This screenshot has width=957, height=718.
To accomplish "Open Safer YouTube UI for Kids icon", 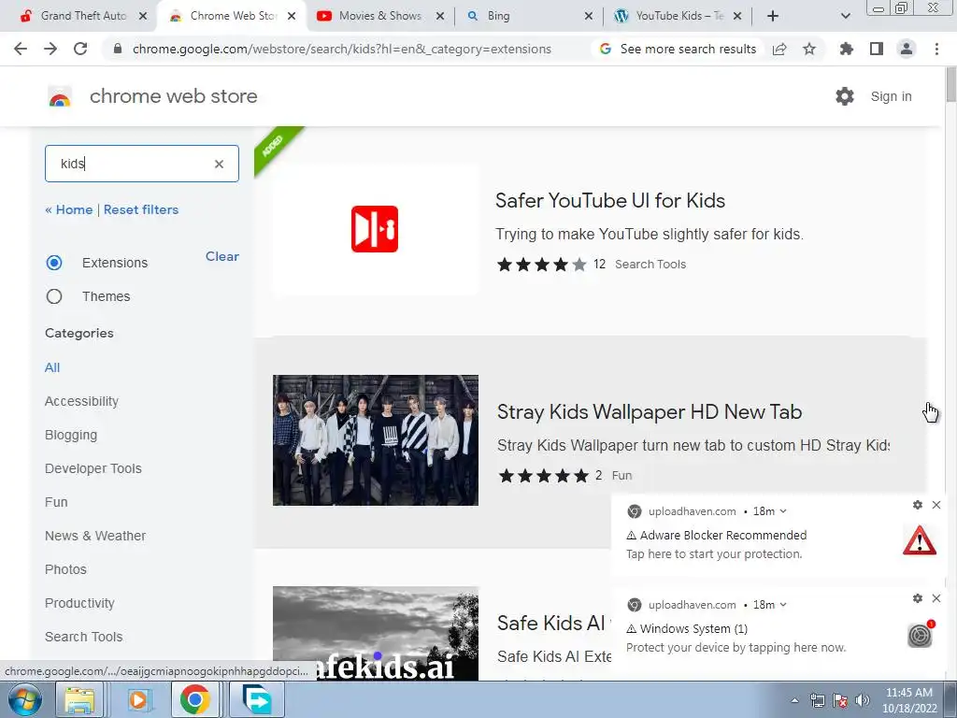I will [375, 229].
